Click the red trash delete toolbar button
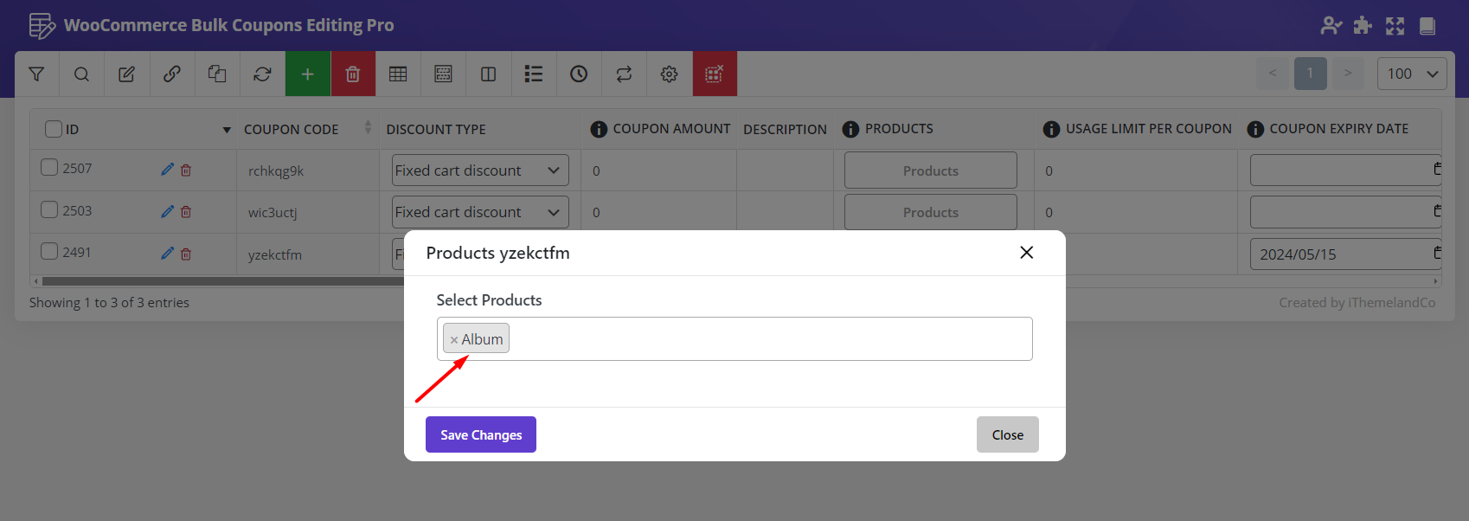1469x521 pixels. coord(353,74)
